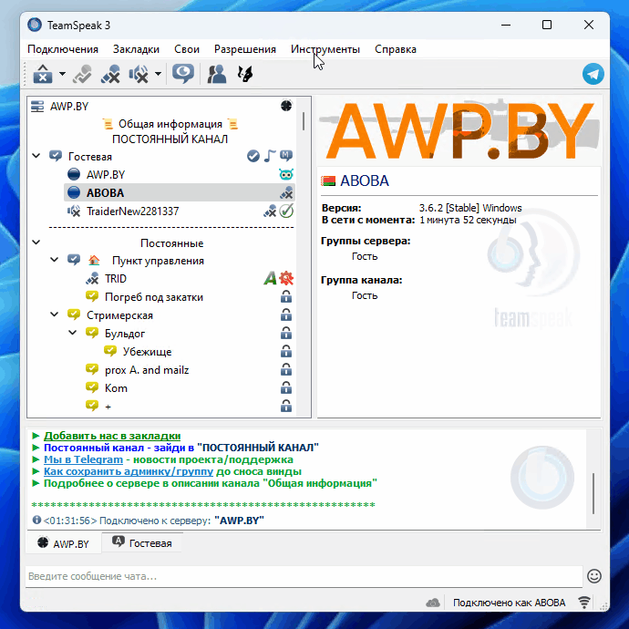629x629 pixels.
Task: Click the padlock icon on the Убежище row
Action: tap(286, 351)
